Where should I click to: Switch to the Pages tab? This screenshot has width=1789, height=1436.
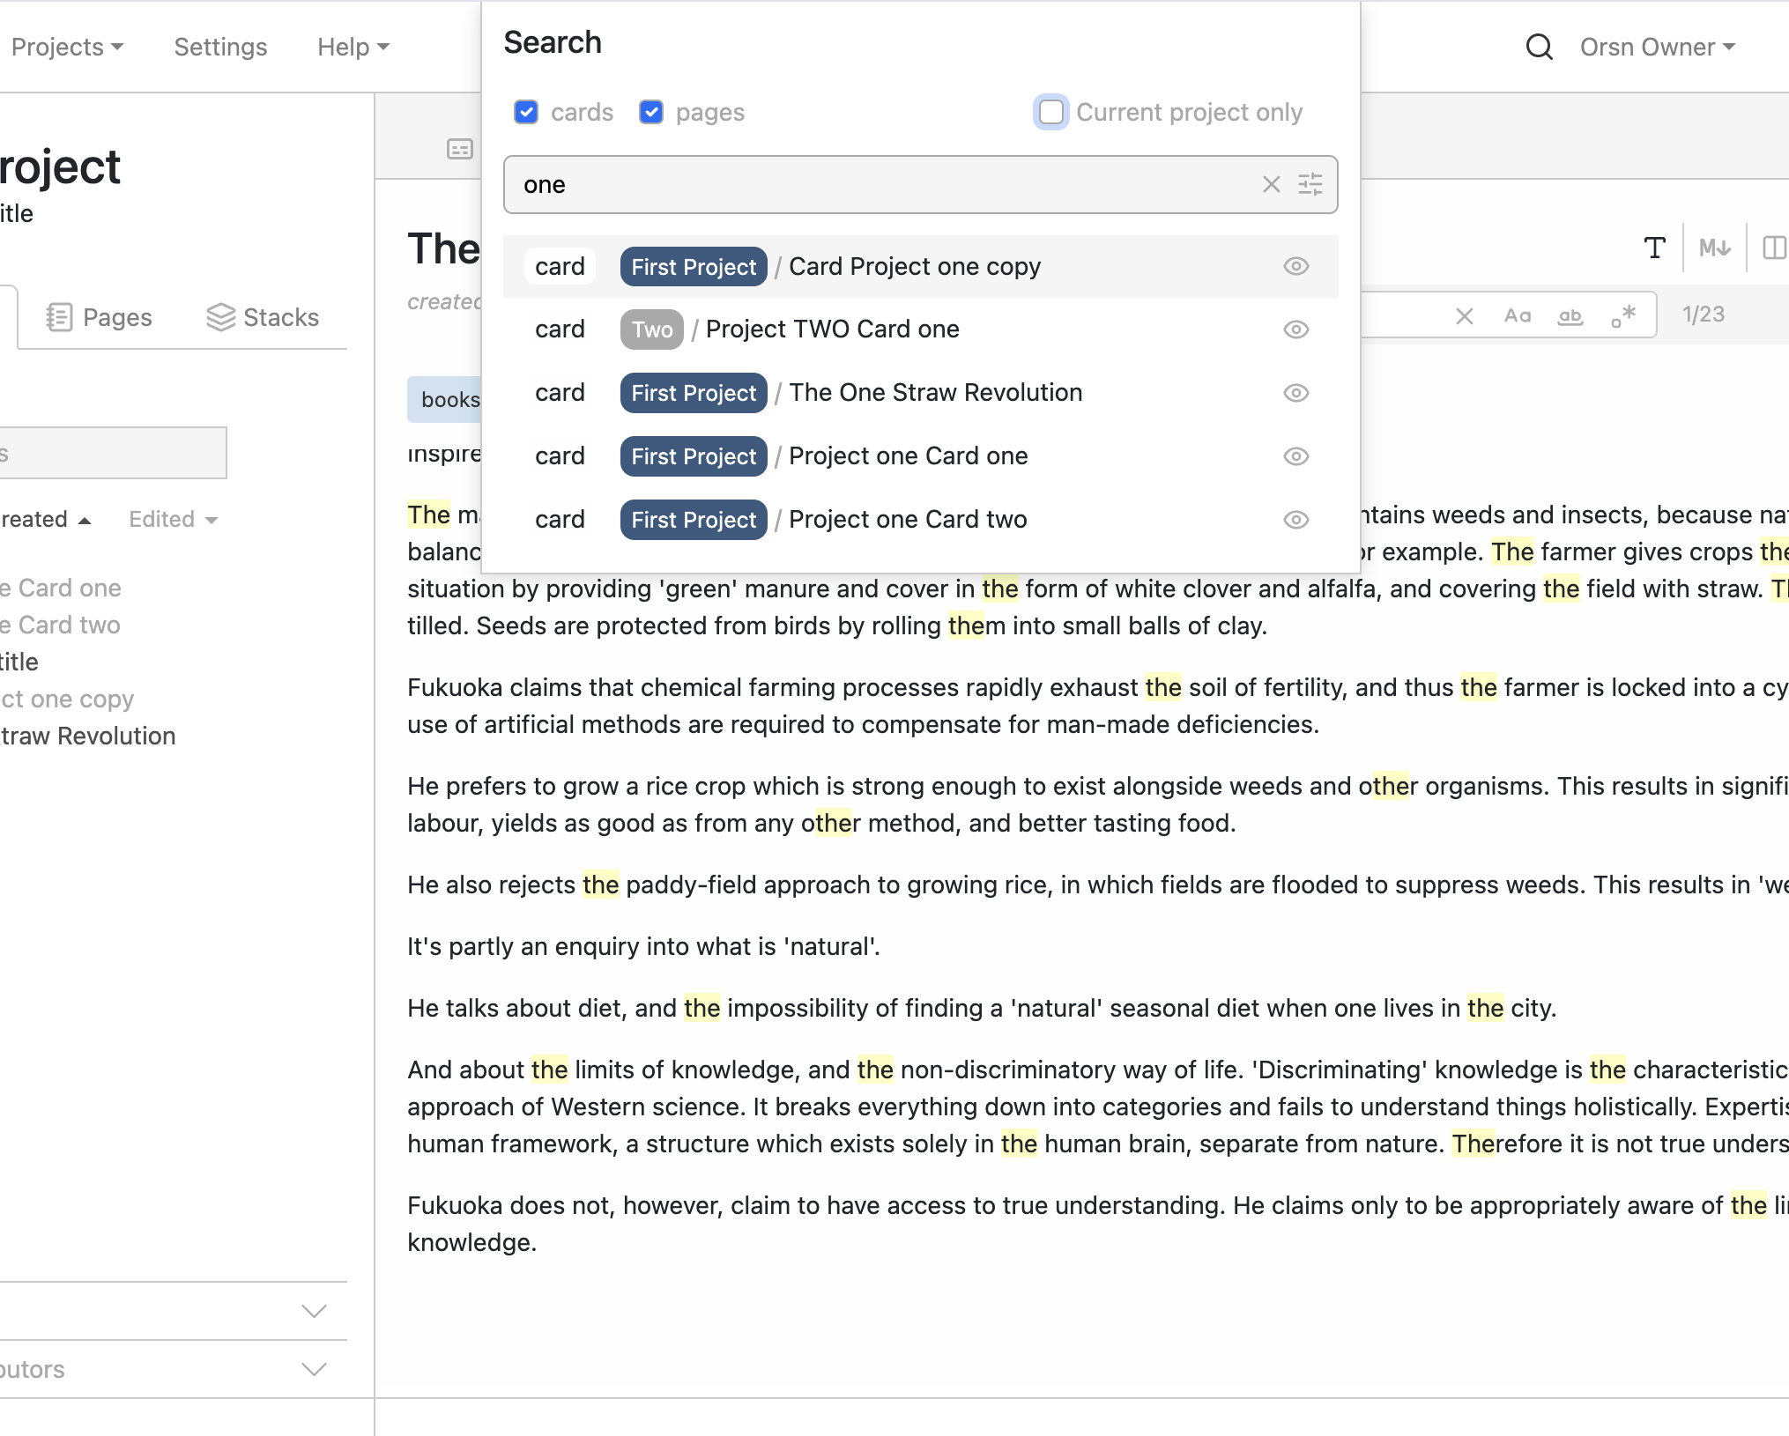point(99,317)
